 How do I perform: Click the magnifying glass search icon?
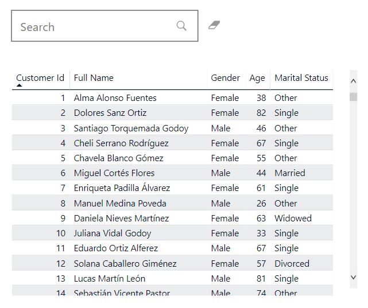tap(181, 26)
